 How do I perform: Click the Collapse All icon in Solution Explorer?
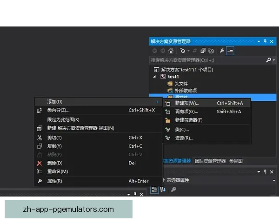pyautogui.click(x=203, y=51)
